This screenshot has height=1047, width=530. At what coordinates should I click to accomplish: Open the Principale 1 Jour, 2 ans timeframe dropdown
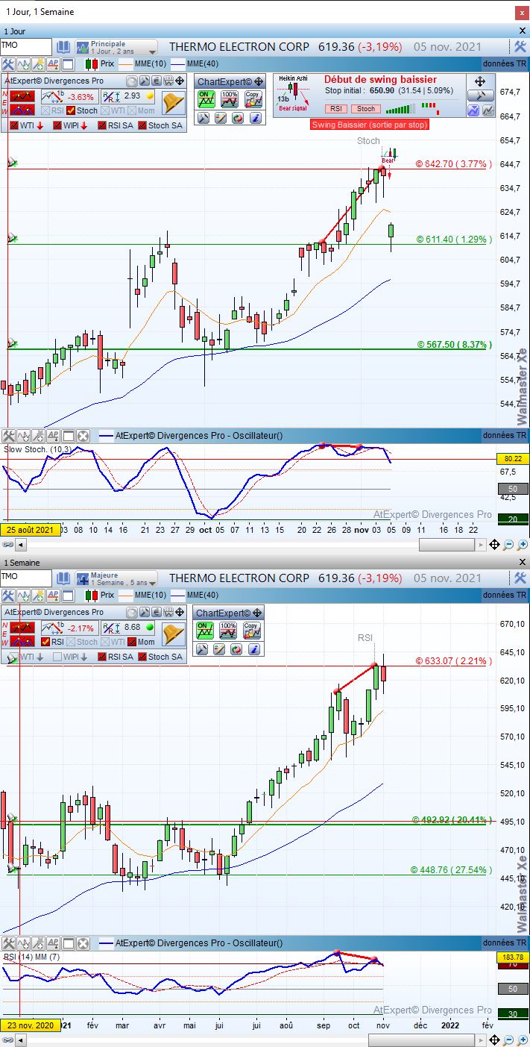[116, 47]
